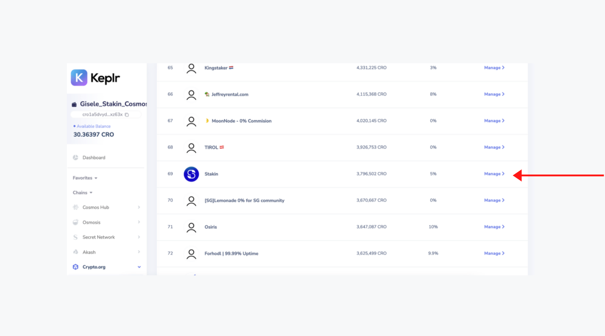Click the wallet icon beside Gisele_Stakin_Cosmos
The height and width of the screenshot is (336, 605).
[x=74, y=104]
